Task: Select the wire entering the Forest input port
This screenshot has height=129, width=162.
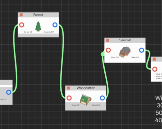Action: (15, 58)
